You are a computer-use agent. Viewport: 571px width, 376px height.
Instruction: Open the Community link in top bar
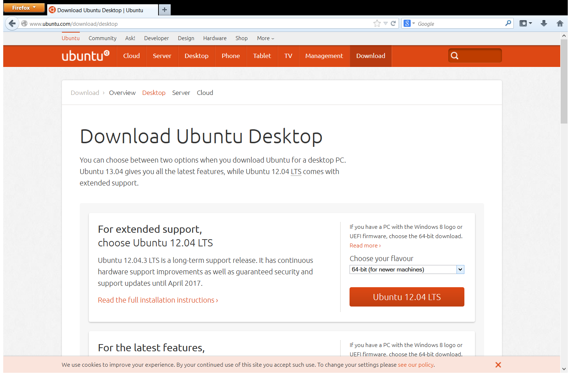click(x=102, y=38)
